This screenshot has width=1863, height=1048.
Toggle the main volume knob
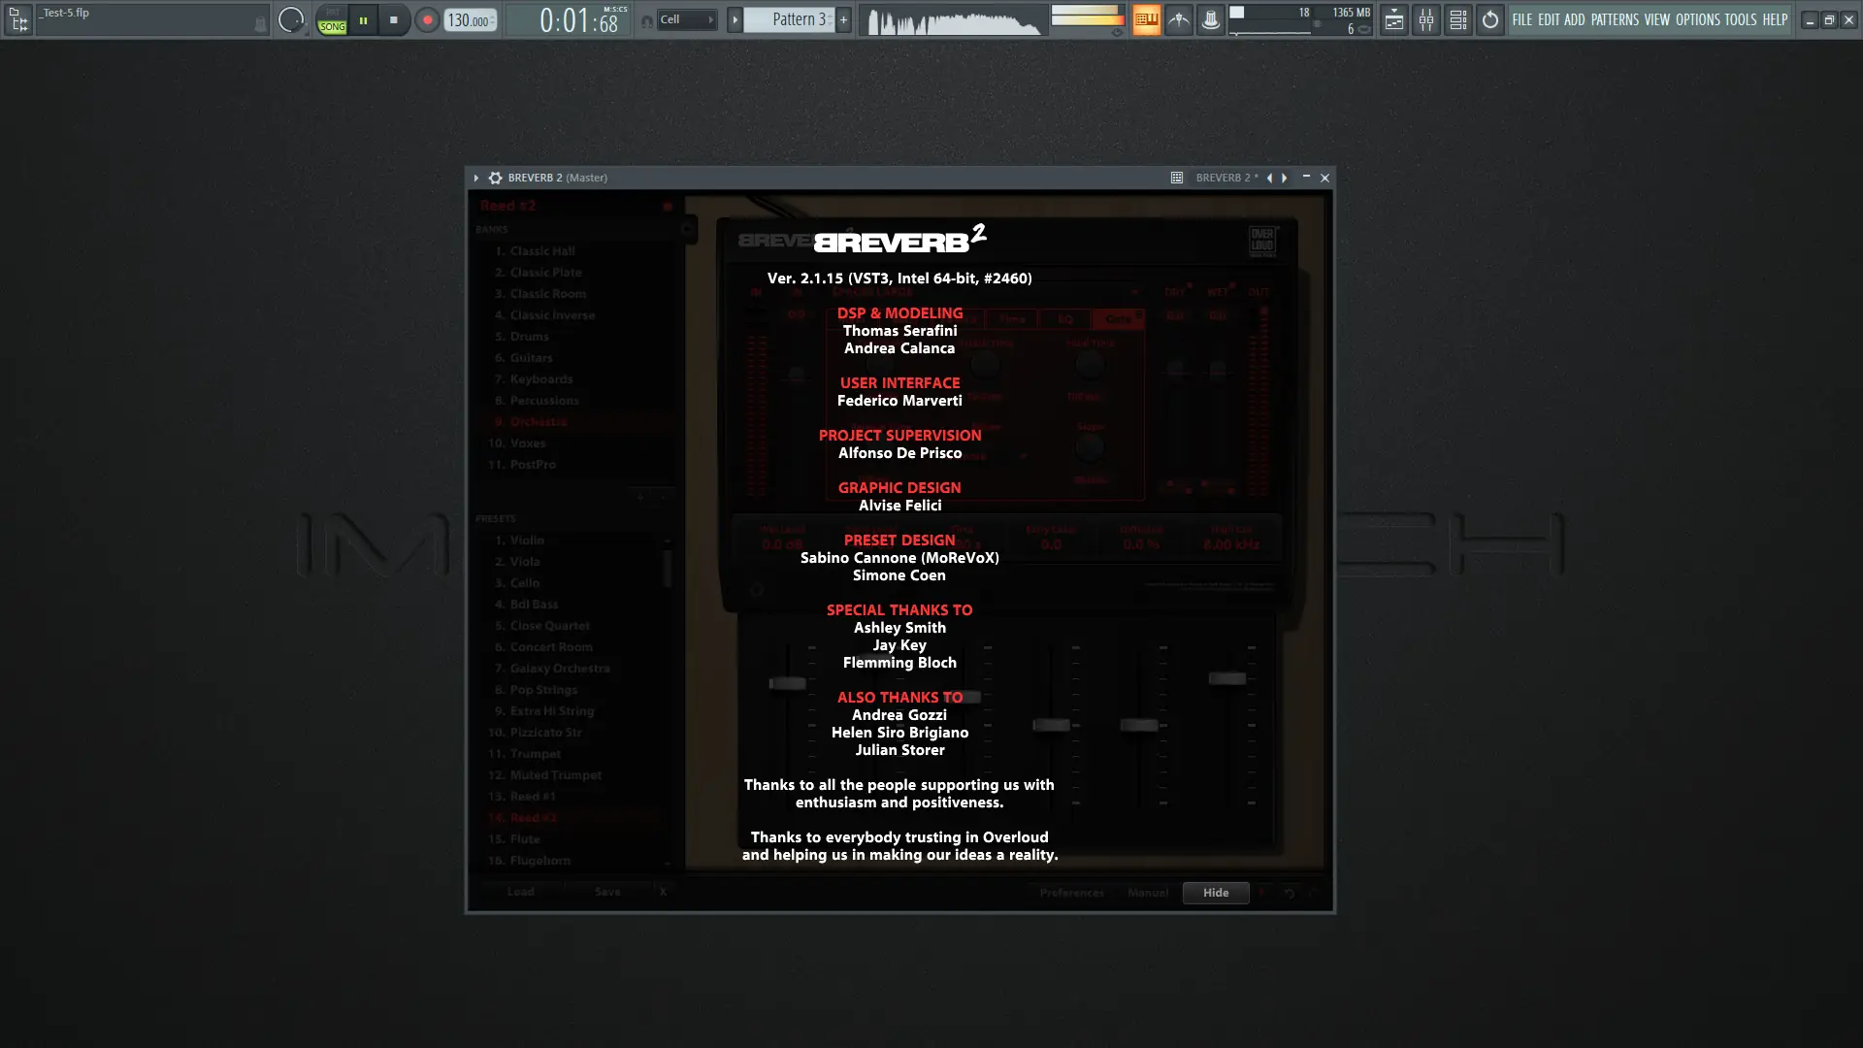point(290,19)
